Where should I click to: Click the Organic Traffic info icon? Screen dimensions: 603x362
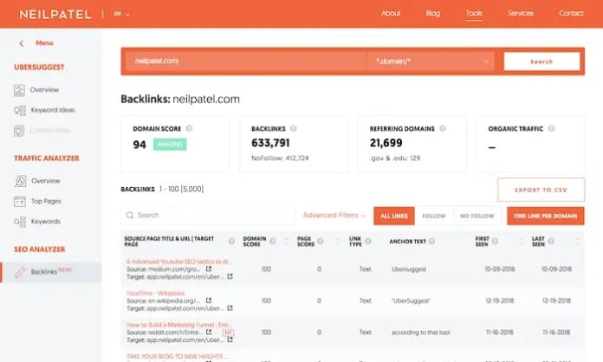pyautogui.click(x=552, y=128)
